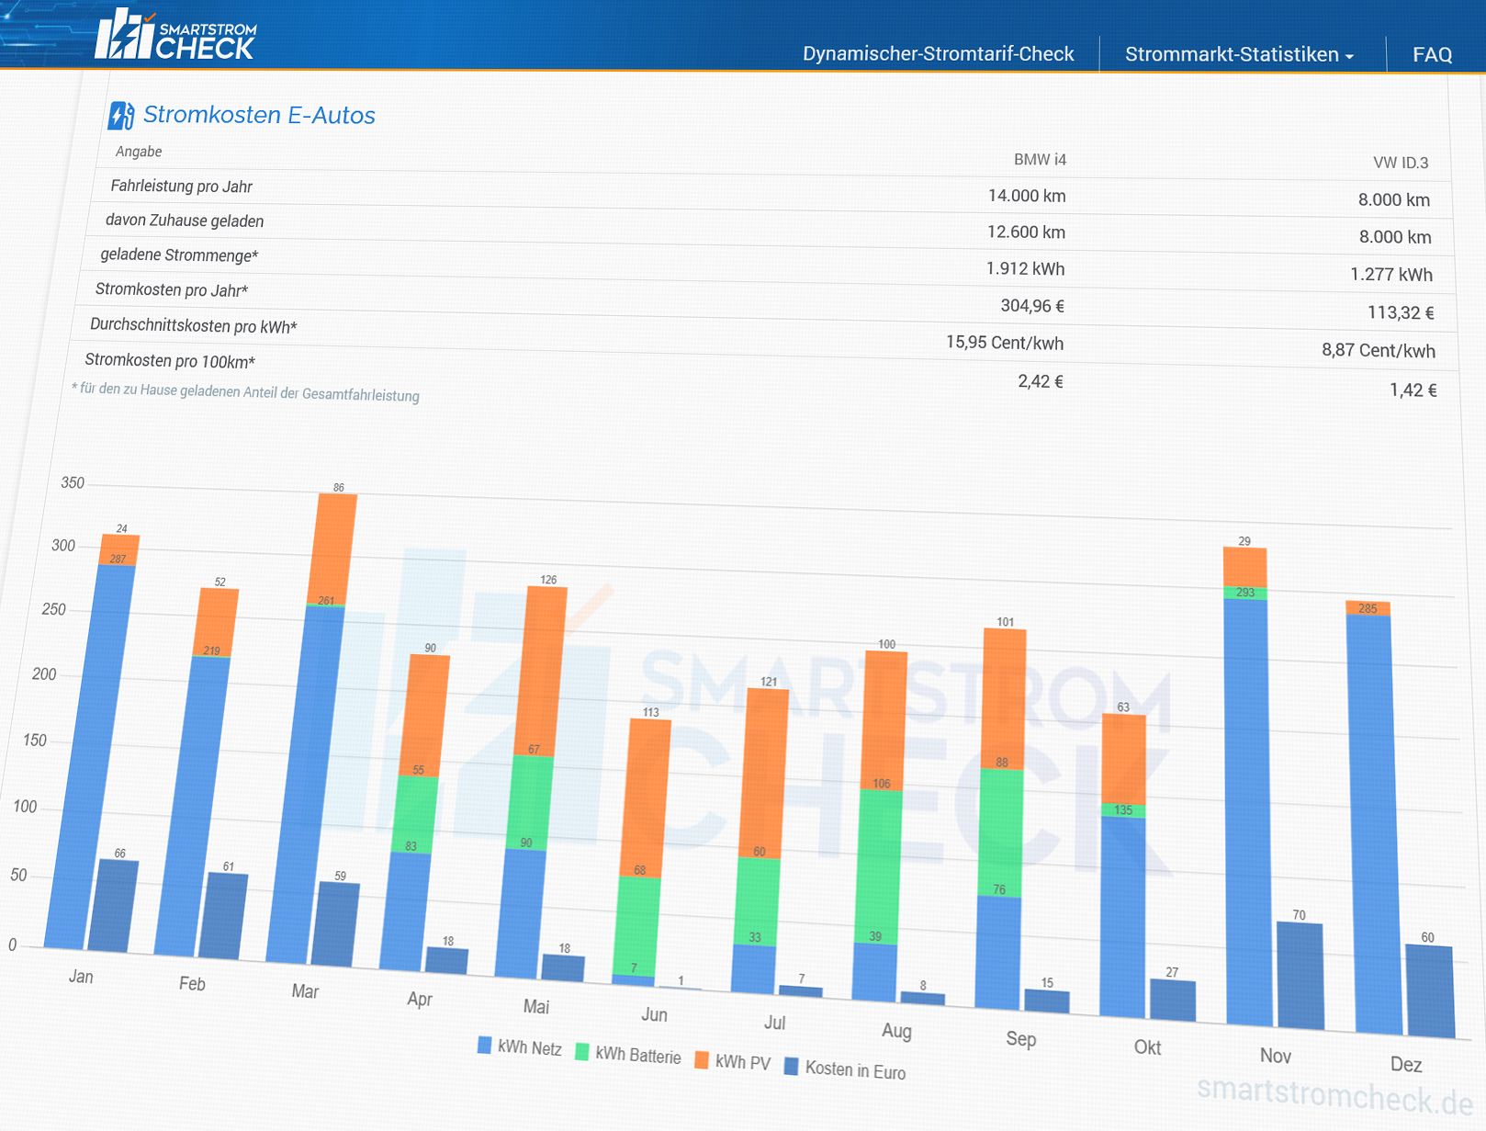The width and height of the screenshot is (1486, 1131).
Task: Click the Oktober x-axis label
Action: pos(1147,1047)
